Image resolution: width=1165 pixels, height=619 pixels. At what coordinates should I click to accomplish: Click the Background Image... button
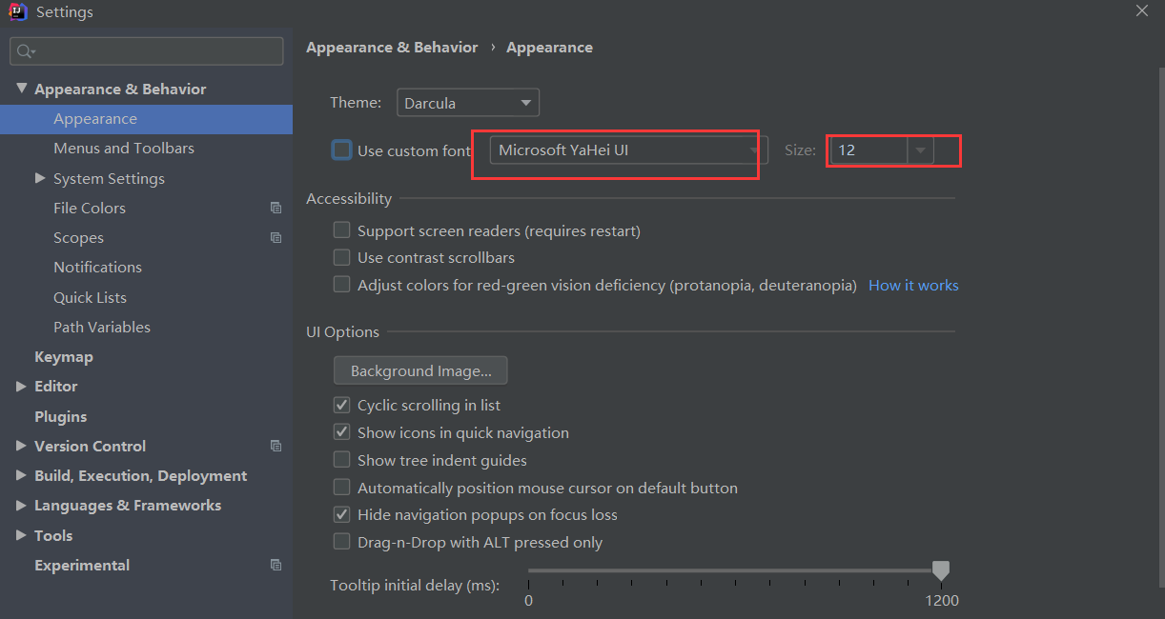coord(420,370)
